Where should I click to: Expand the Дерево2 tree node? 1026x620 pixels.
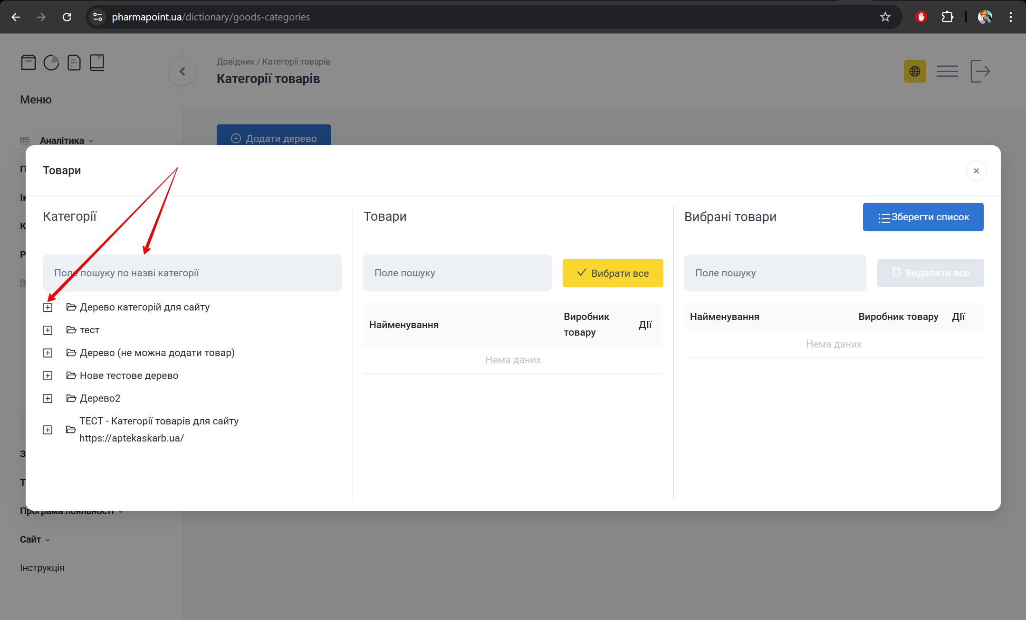[48, 399]
